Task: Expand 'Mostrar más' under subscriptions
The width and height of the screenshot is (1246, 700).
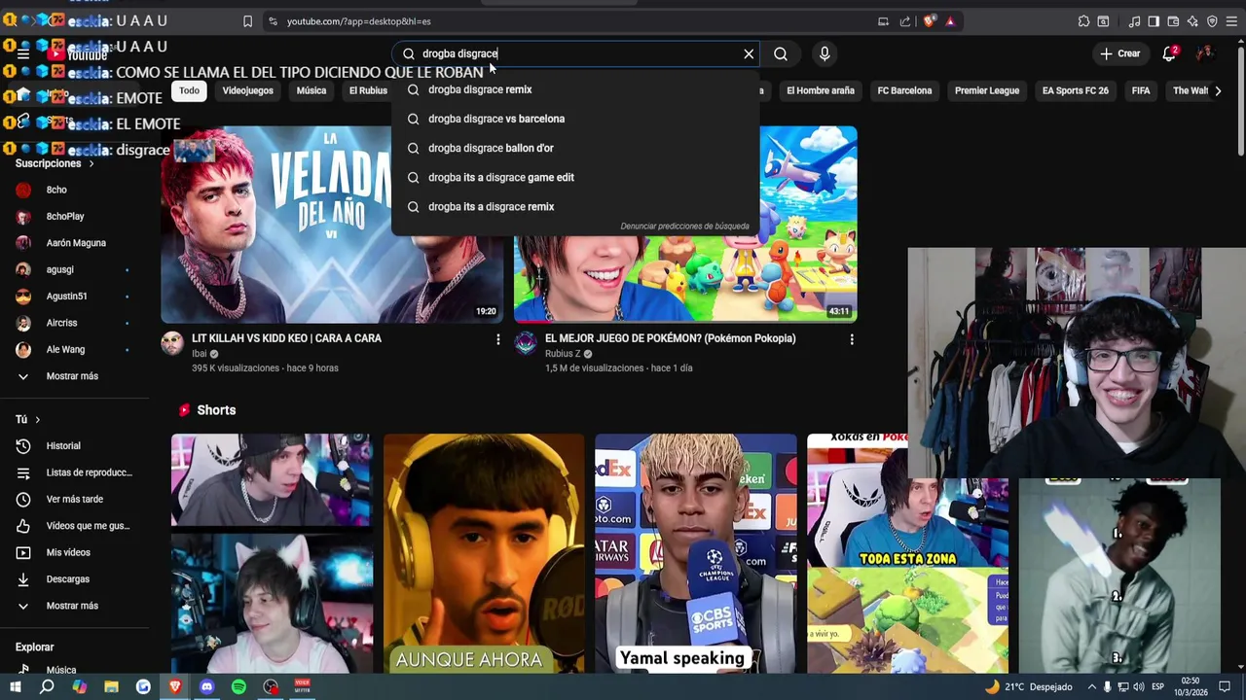Action: [x=73, y=376]
